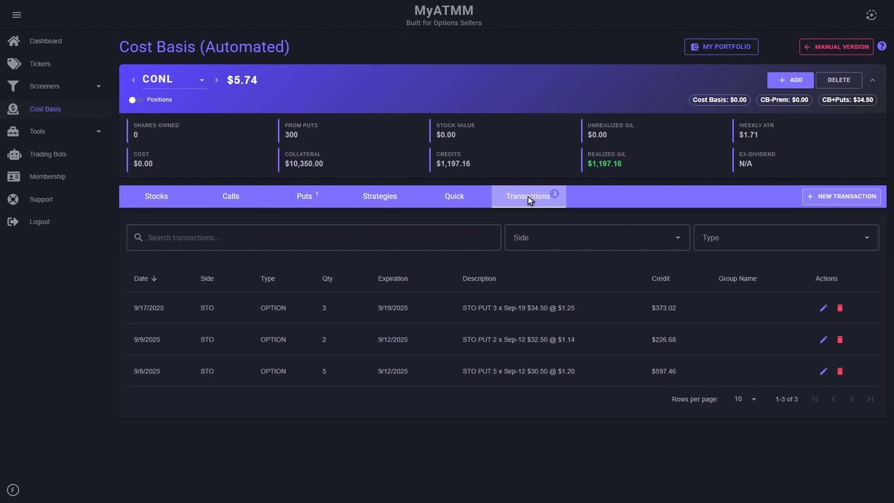Click the CB-Prem: $0.00 chip

(784, 100)
